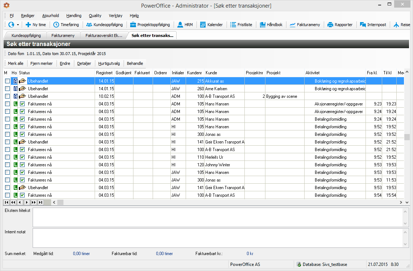
Task: Mark the 9:23 Aksjonærregister row checkbox
Action: pyautogui.click(x=7, y=104)
